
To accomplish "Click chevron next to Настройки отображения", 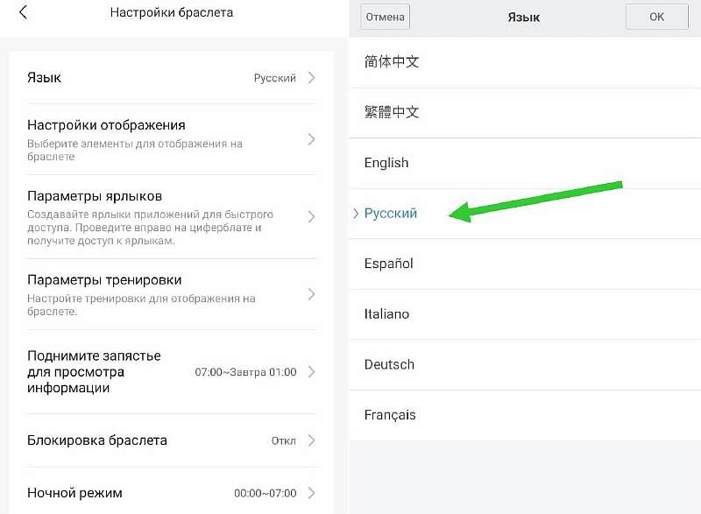I will pos(311,139).
